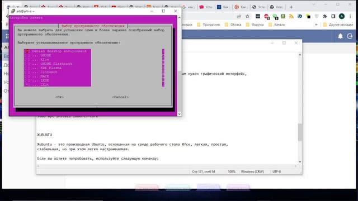Open the yellow and black extension icon
Viewport: 358px width, 201px height.
tap(308, 16)
